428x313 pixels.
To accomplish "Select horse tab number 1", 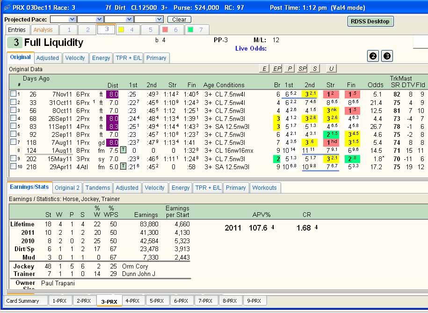I will (x=69, y=30).
